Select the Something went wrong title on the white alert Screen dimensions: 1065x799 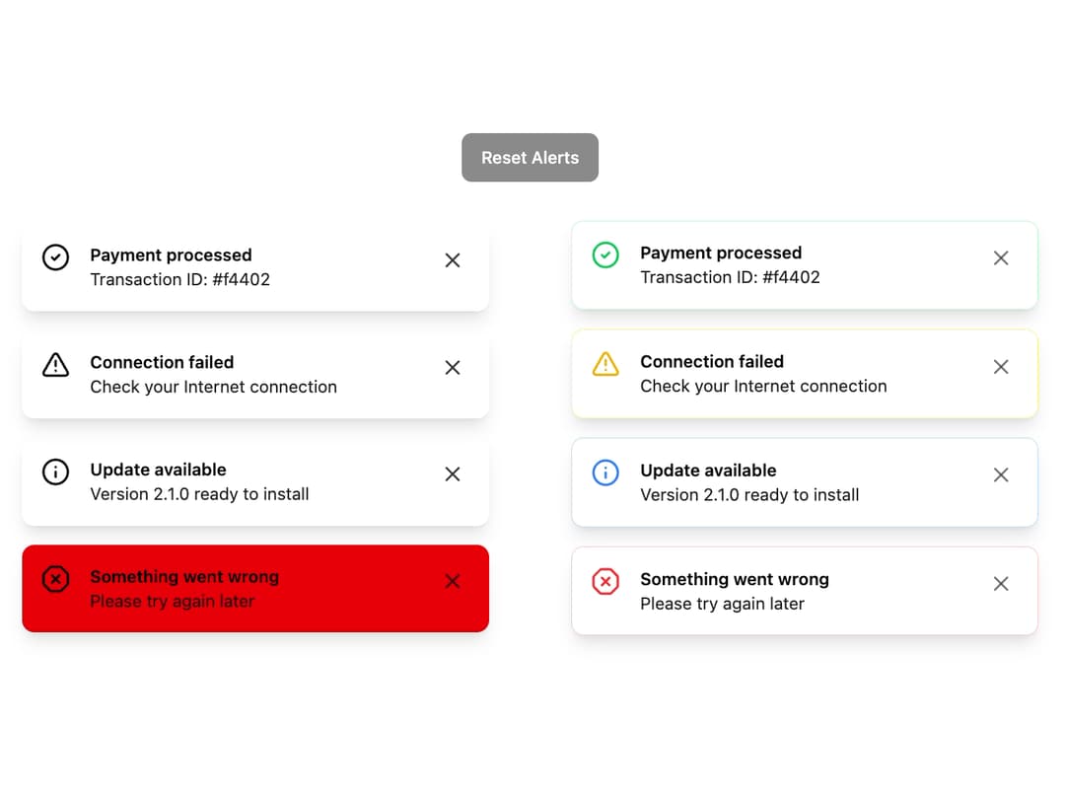coord(735,580)
